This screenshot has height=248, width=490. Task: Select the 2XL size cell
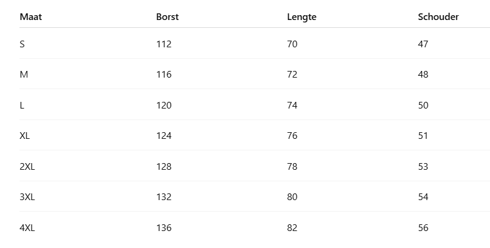(x=27, y=166)
